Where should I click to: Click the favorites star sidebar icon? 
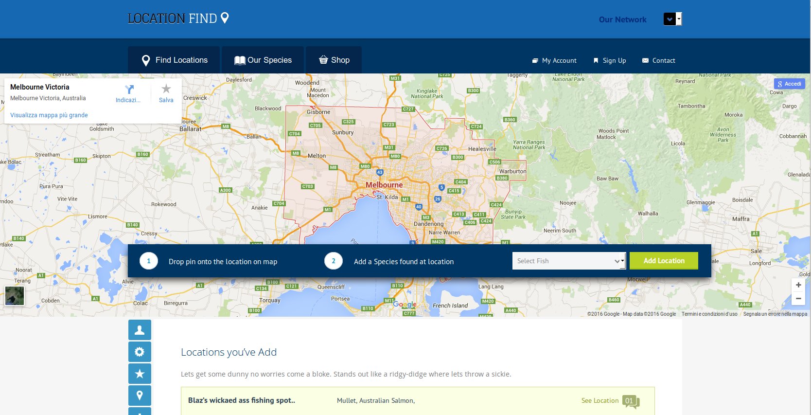(x=140, y=374)
